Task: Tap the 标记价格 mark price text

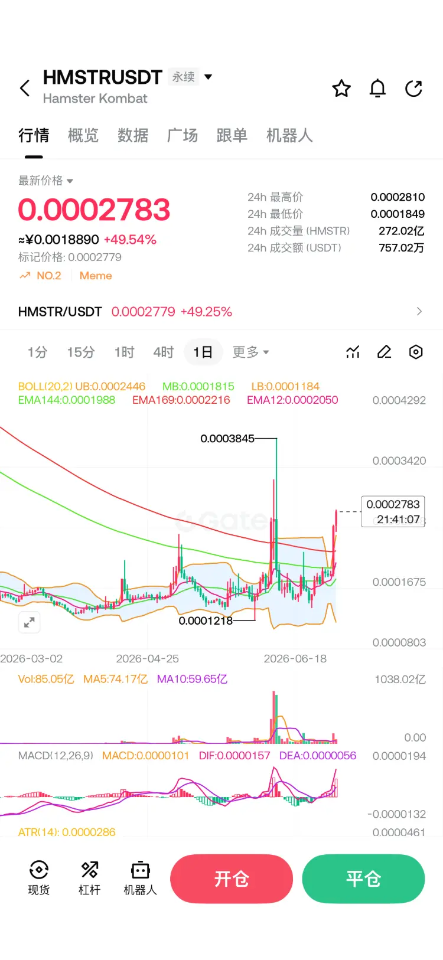Action: [x=70, y=257]
